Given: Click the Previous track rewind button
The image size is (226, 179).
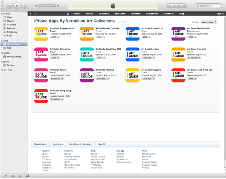Looking at the screenshot, I should click(10, 6).
